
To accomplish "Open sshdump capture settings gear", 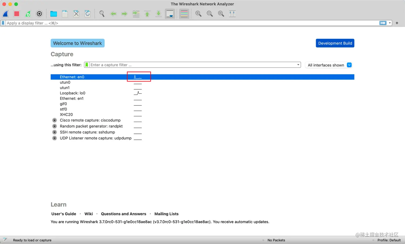I will pos(55,132).
